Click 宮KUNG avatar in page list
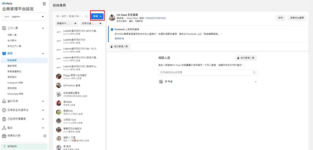The image size is (313, 150). [x=59, y=103]
